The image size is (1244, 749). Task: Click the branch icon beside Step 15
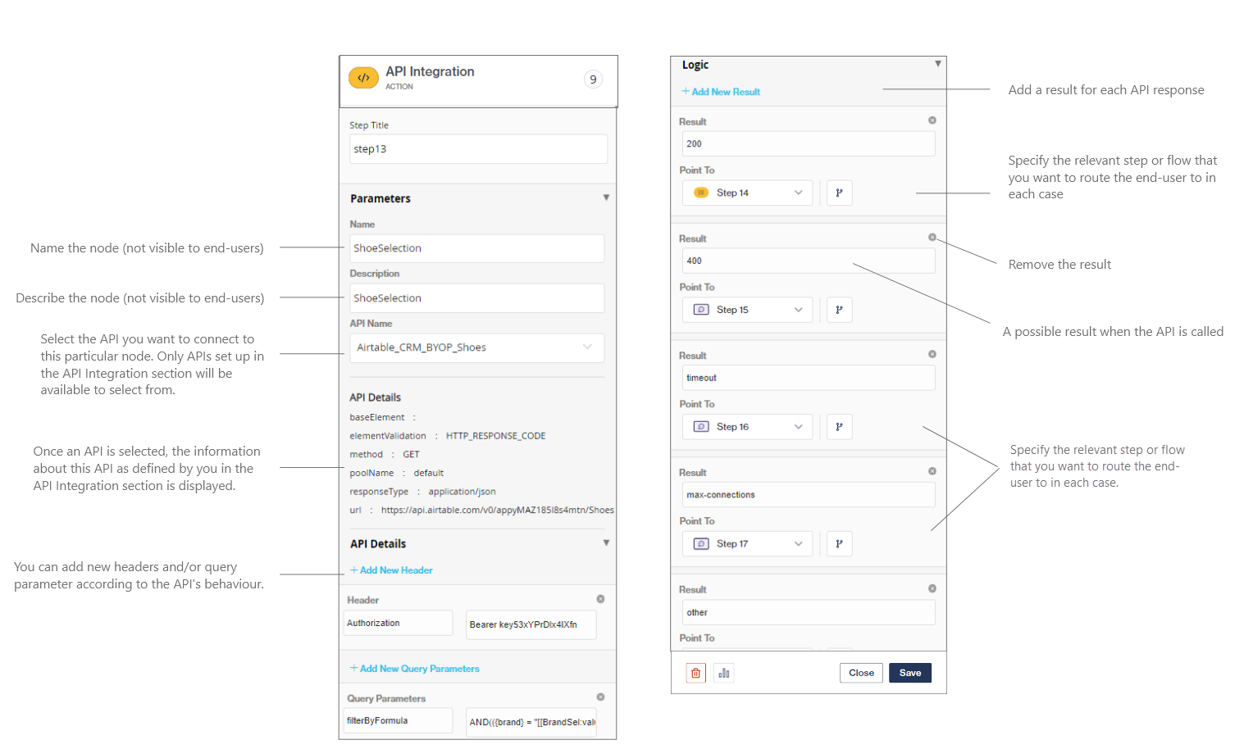click(x=839, y=309)
